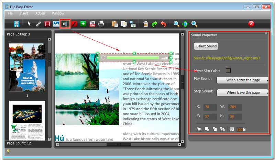Open the Insert menu
This screenshot has width=275, height=160.
point(24,13)
